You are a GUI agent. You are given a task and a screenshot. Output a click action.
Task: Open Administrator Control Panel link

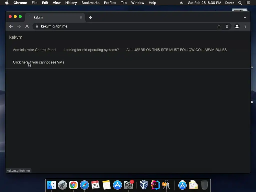[x=34, y=50]
